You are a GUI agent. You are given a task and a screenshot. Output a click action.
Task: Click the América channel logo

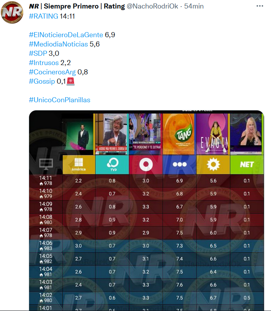click(79, 165)
